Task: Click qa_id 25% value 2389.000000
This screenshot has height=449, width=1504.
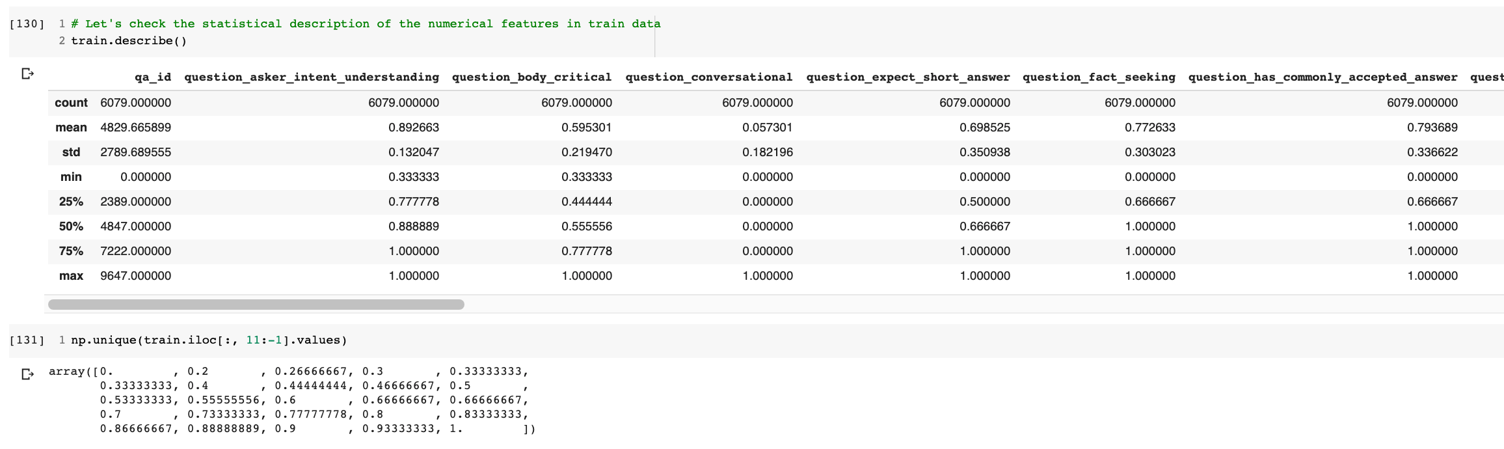Action: coord(135,202)
